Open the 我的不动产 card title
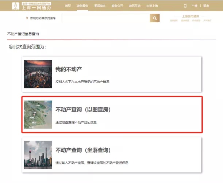 (69, 69)
